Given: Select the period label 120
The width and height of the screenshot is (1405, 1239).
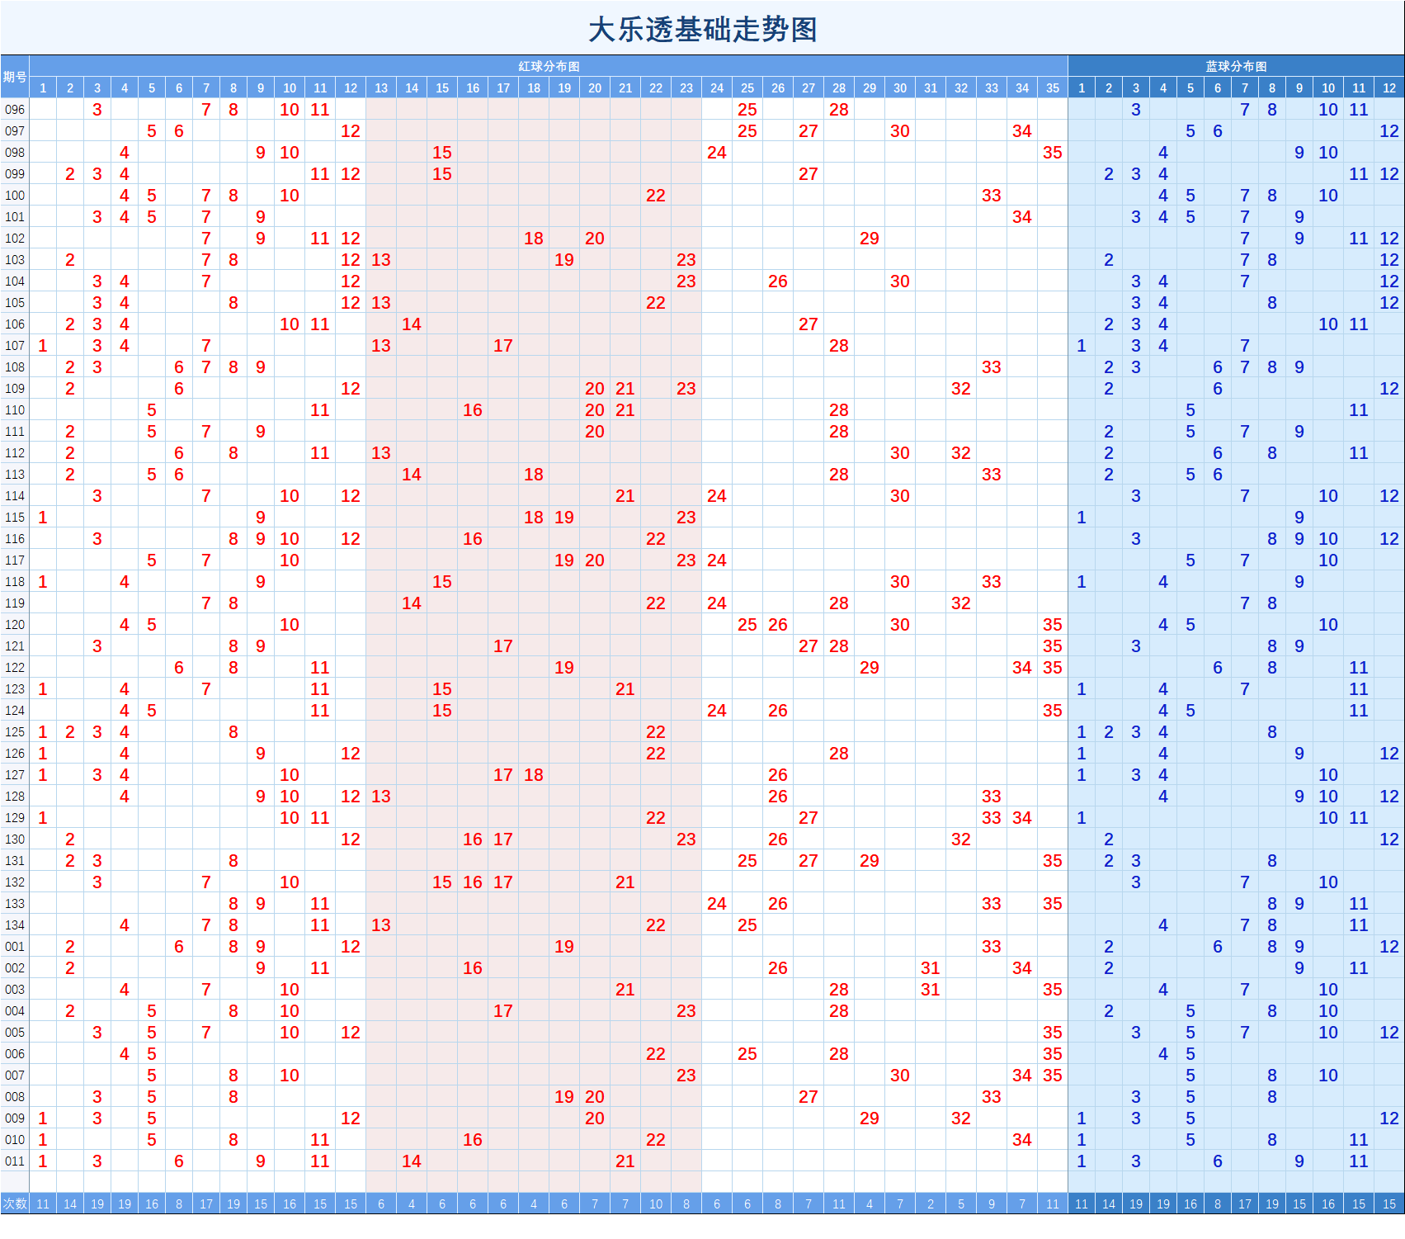Looking at the screenshot, I should 15,624.
